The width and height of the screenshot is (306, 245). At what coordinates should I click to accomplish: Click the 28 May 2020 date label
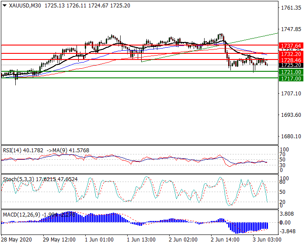click(17, 239)
